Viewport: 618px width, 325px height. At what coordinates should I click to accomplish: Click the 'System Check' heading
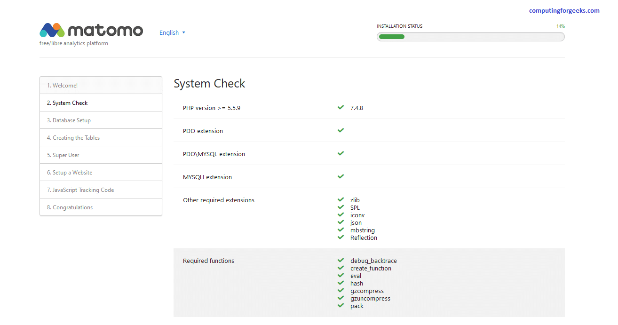coord(209,84)
